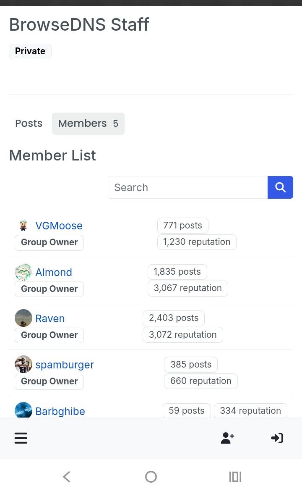Click the 3,072 reputation badge

(x=183, y=334)
